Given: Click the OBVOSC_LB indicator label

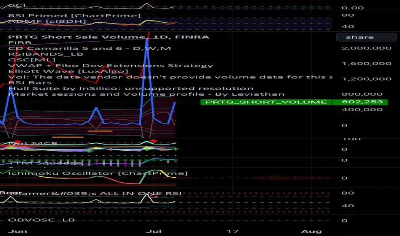Looking at the screenshot, I should click(x=41, y=220).
